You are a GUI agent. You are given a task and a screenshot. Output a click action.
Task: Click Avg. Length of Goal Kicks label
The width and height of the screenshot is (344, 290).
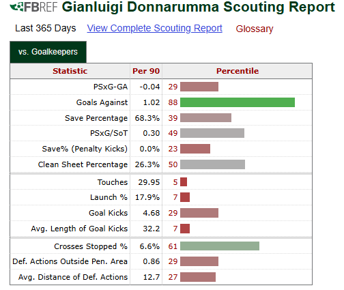pos(79,229)
